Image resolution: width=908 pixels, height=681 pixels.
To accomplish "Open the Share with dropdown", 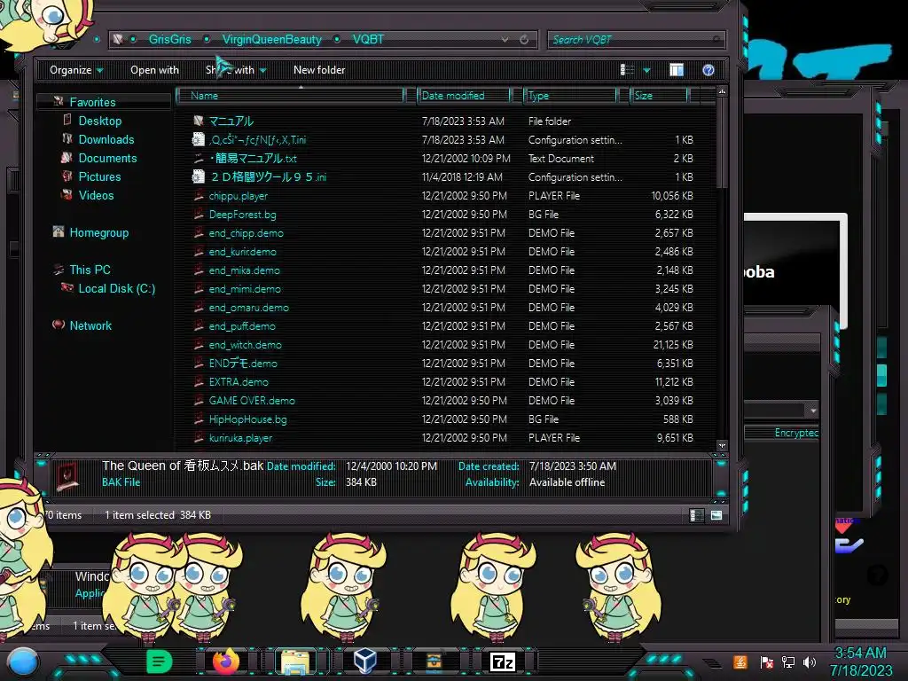I will (236, 70).
